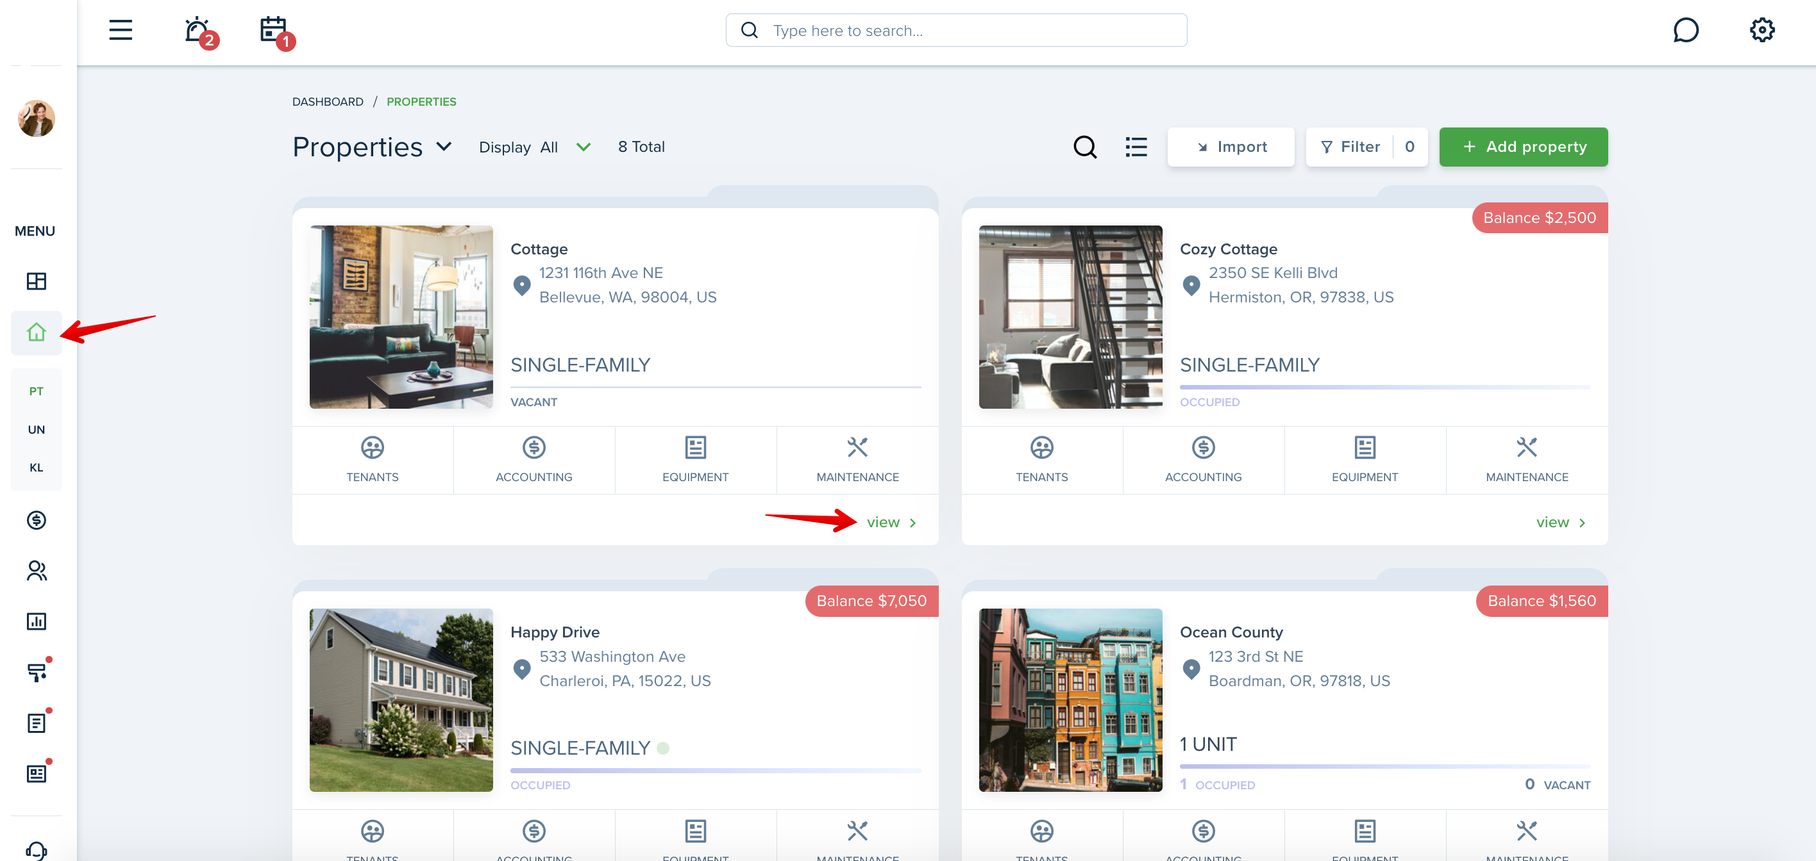Open notifications bell with 2 alerts
Viewport: 1816px width, 861px height.
click(x=200, y=31)
